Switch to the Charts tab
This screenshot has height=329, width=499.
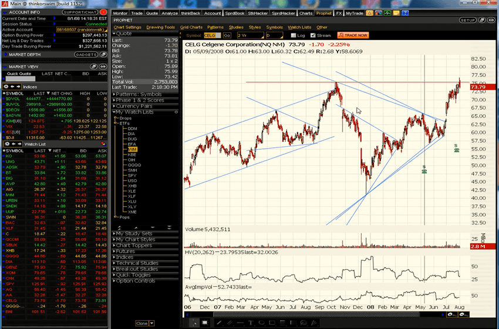point(305,14)
